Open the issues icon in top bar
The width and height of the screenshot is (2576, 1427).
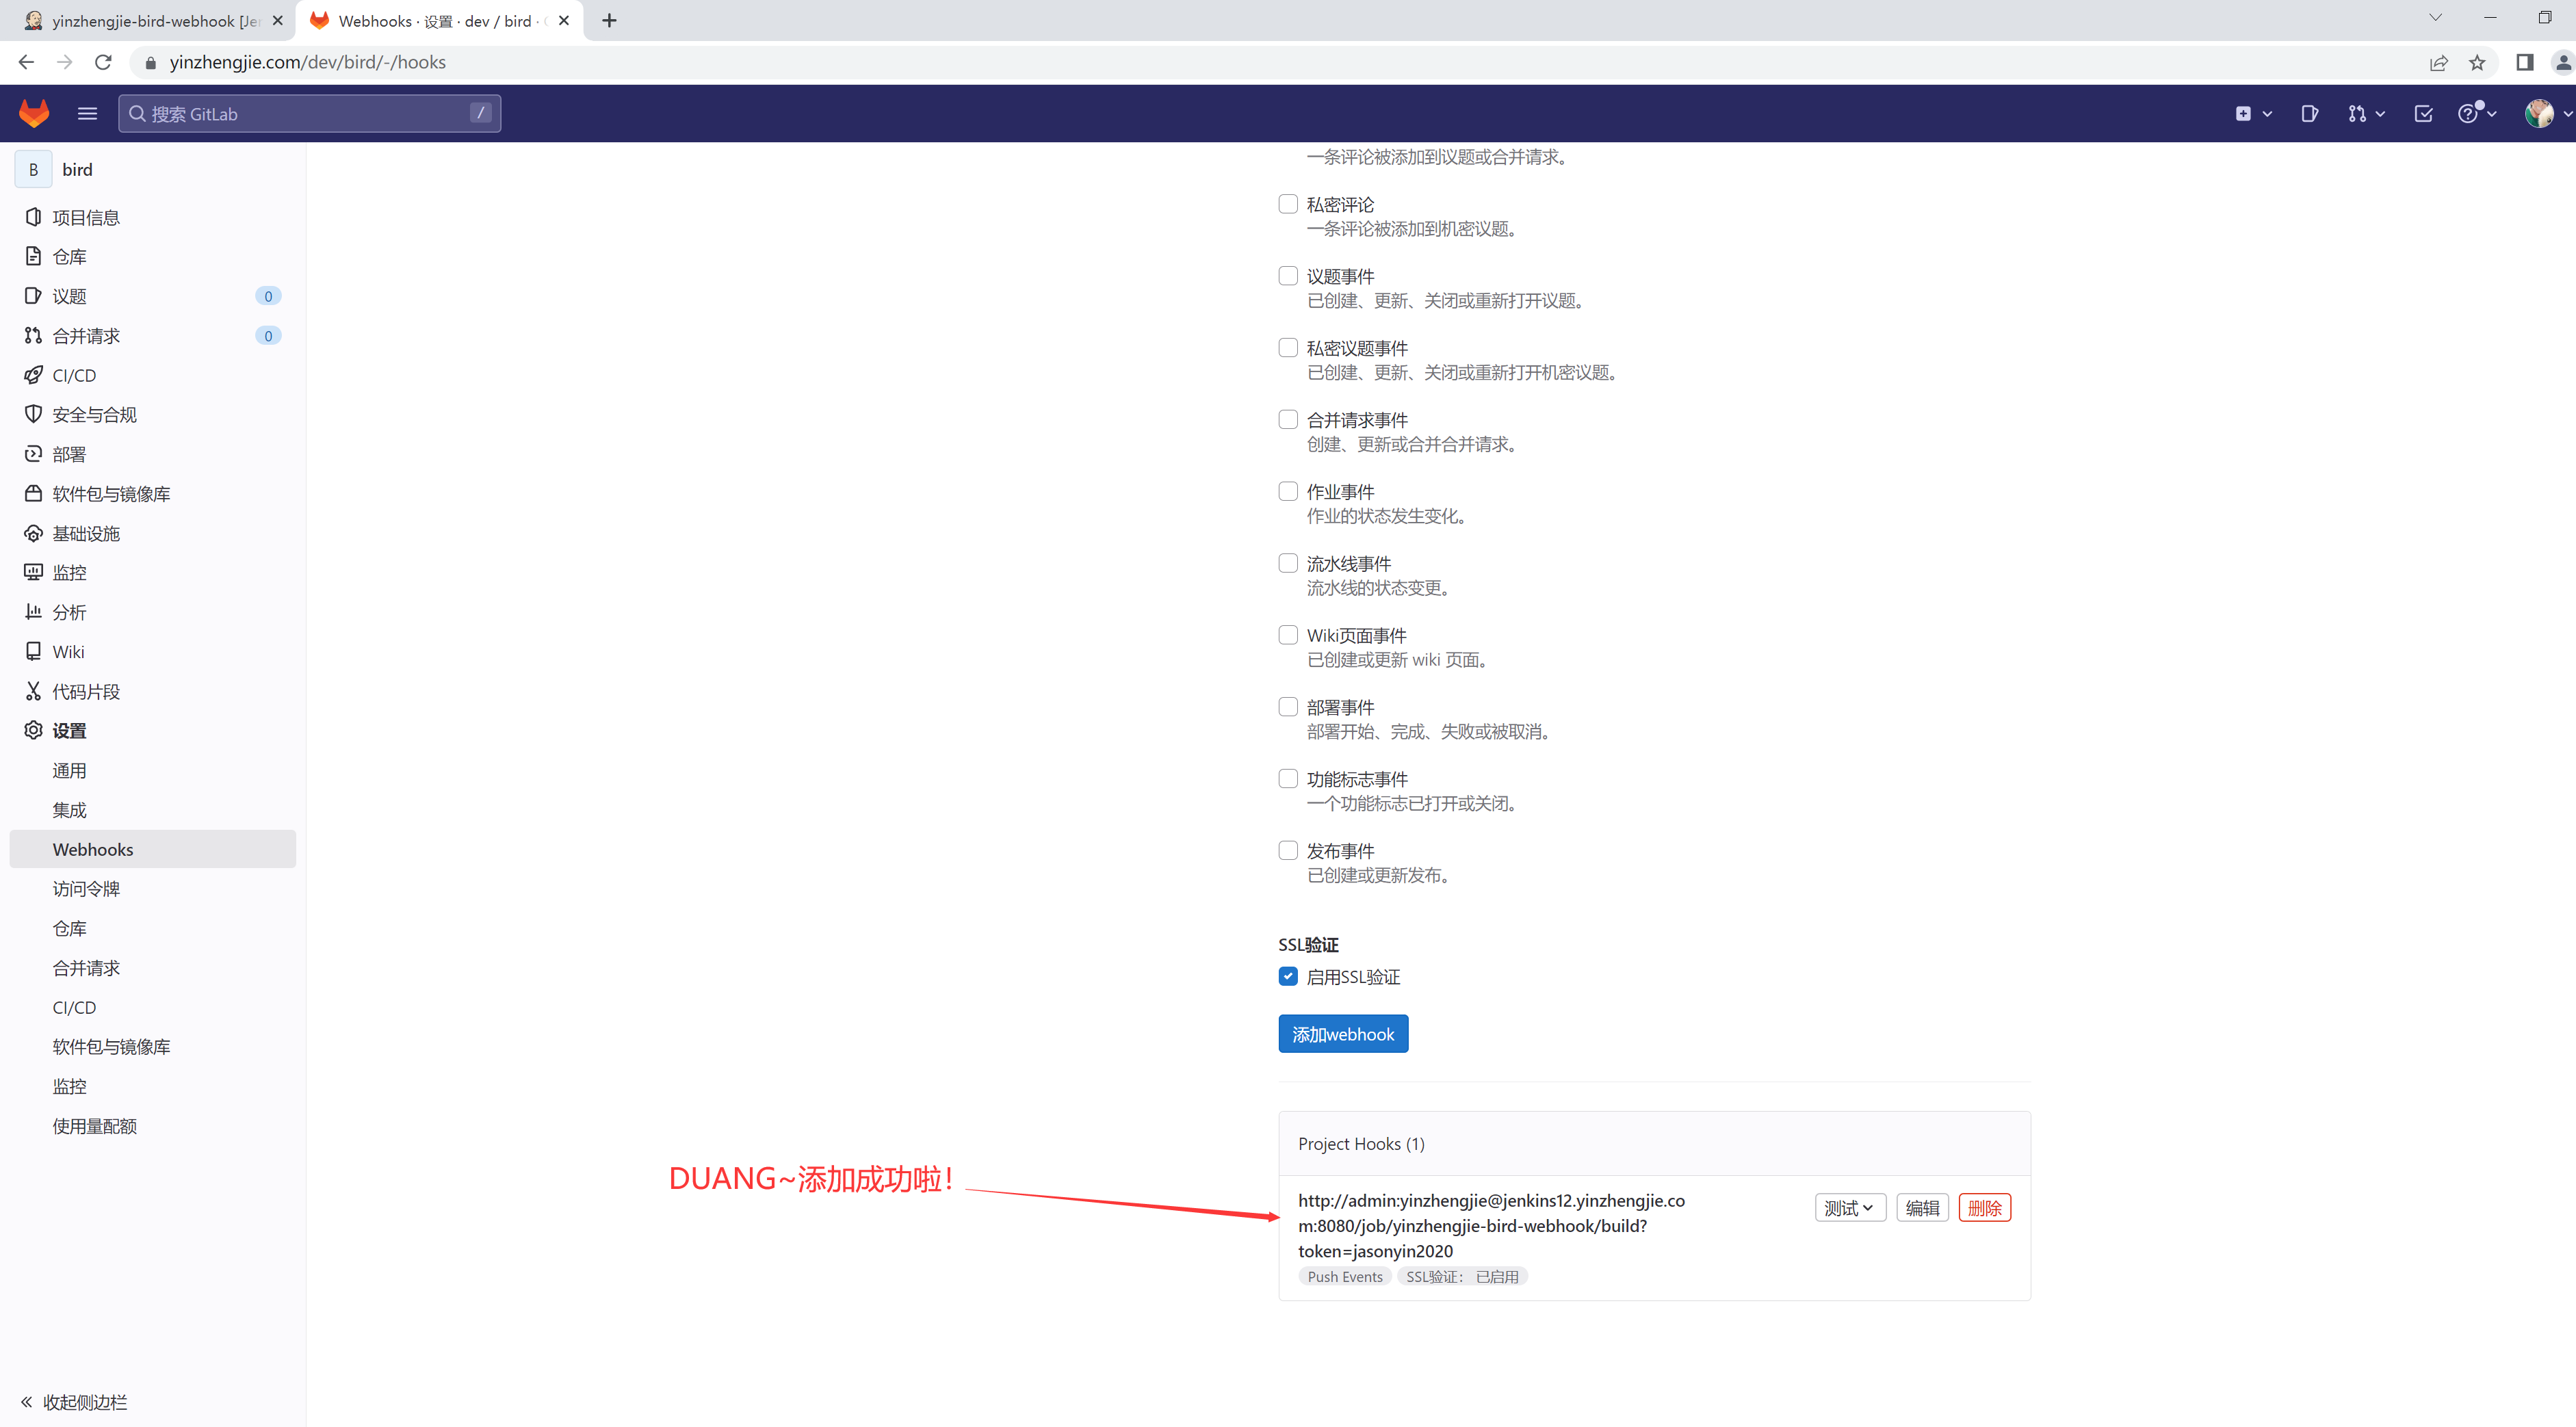[2309, 113]
